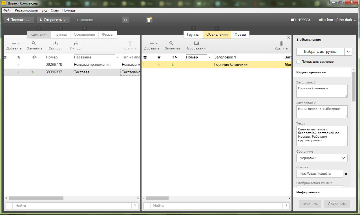This screenshot has width=360, height=215.
Task: Click the campaigns search field Найти
Action: (x=72, y=206)
